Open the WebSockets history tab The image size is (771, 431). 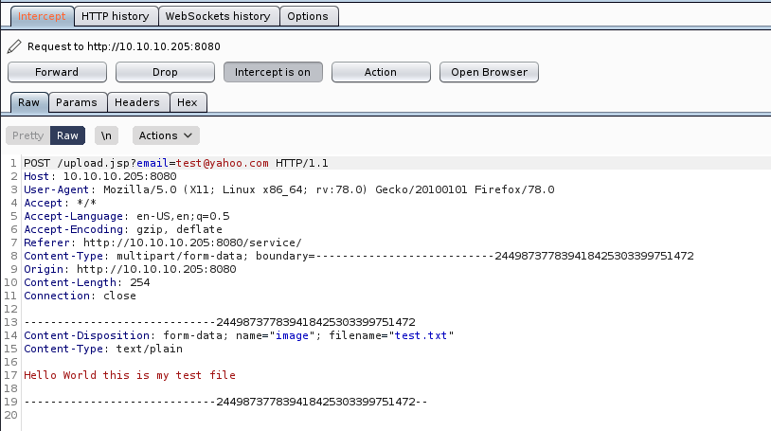pos(218,16)
